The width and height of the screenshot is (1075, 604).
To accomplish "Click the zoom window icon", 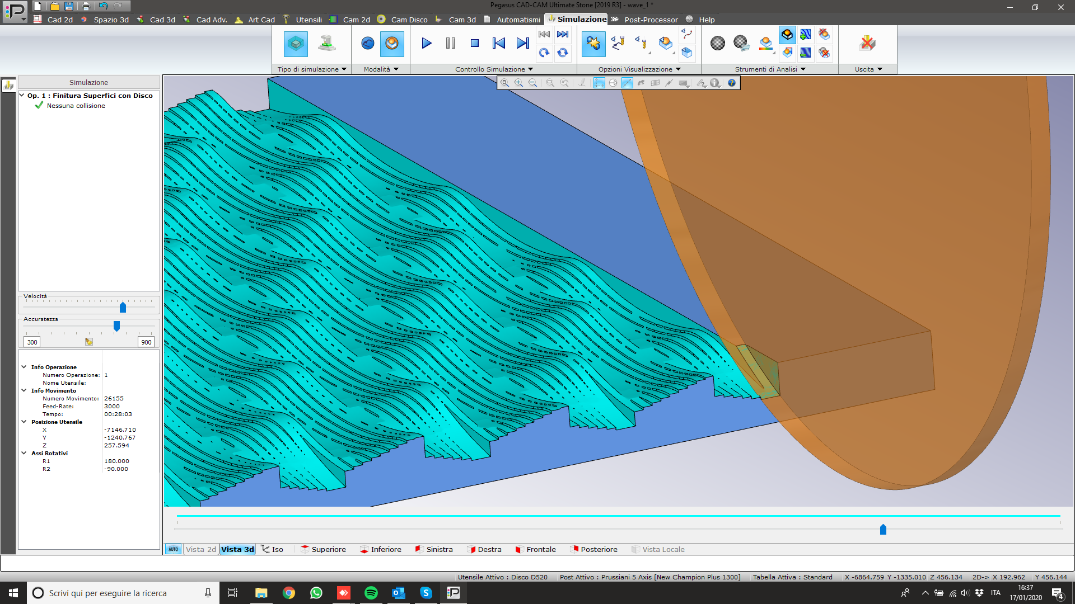I will pos(550,83).
